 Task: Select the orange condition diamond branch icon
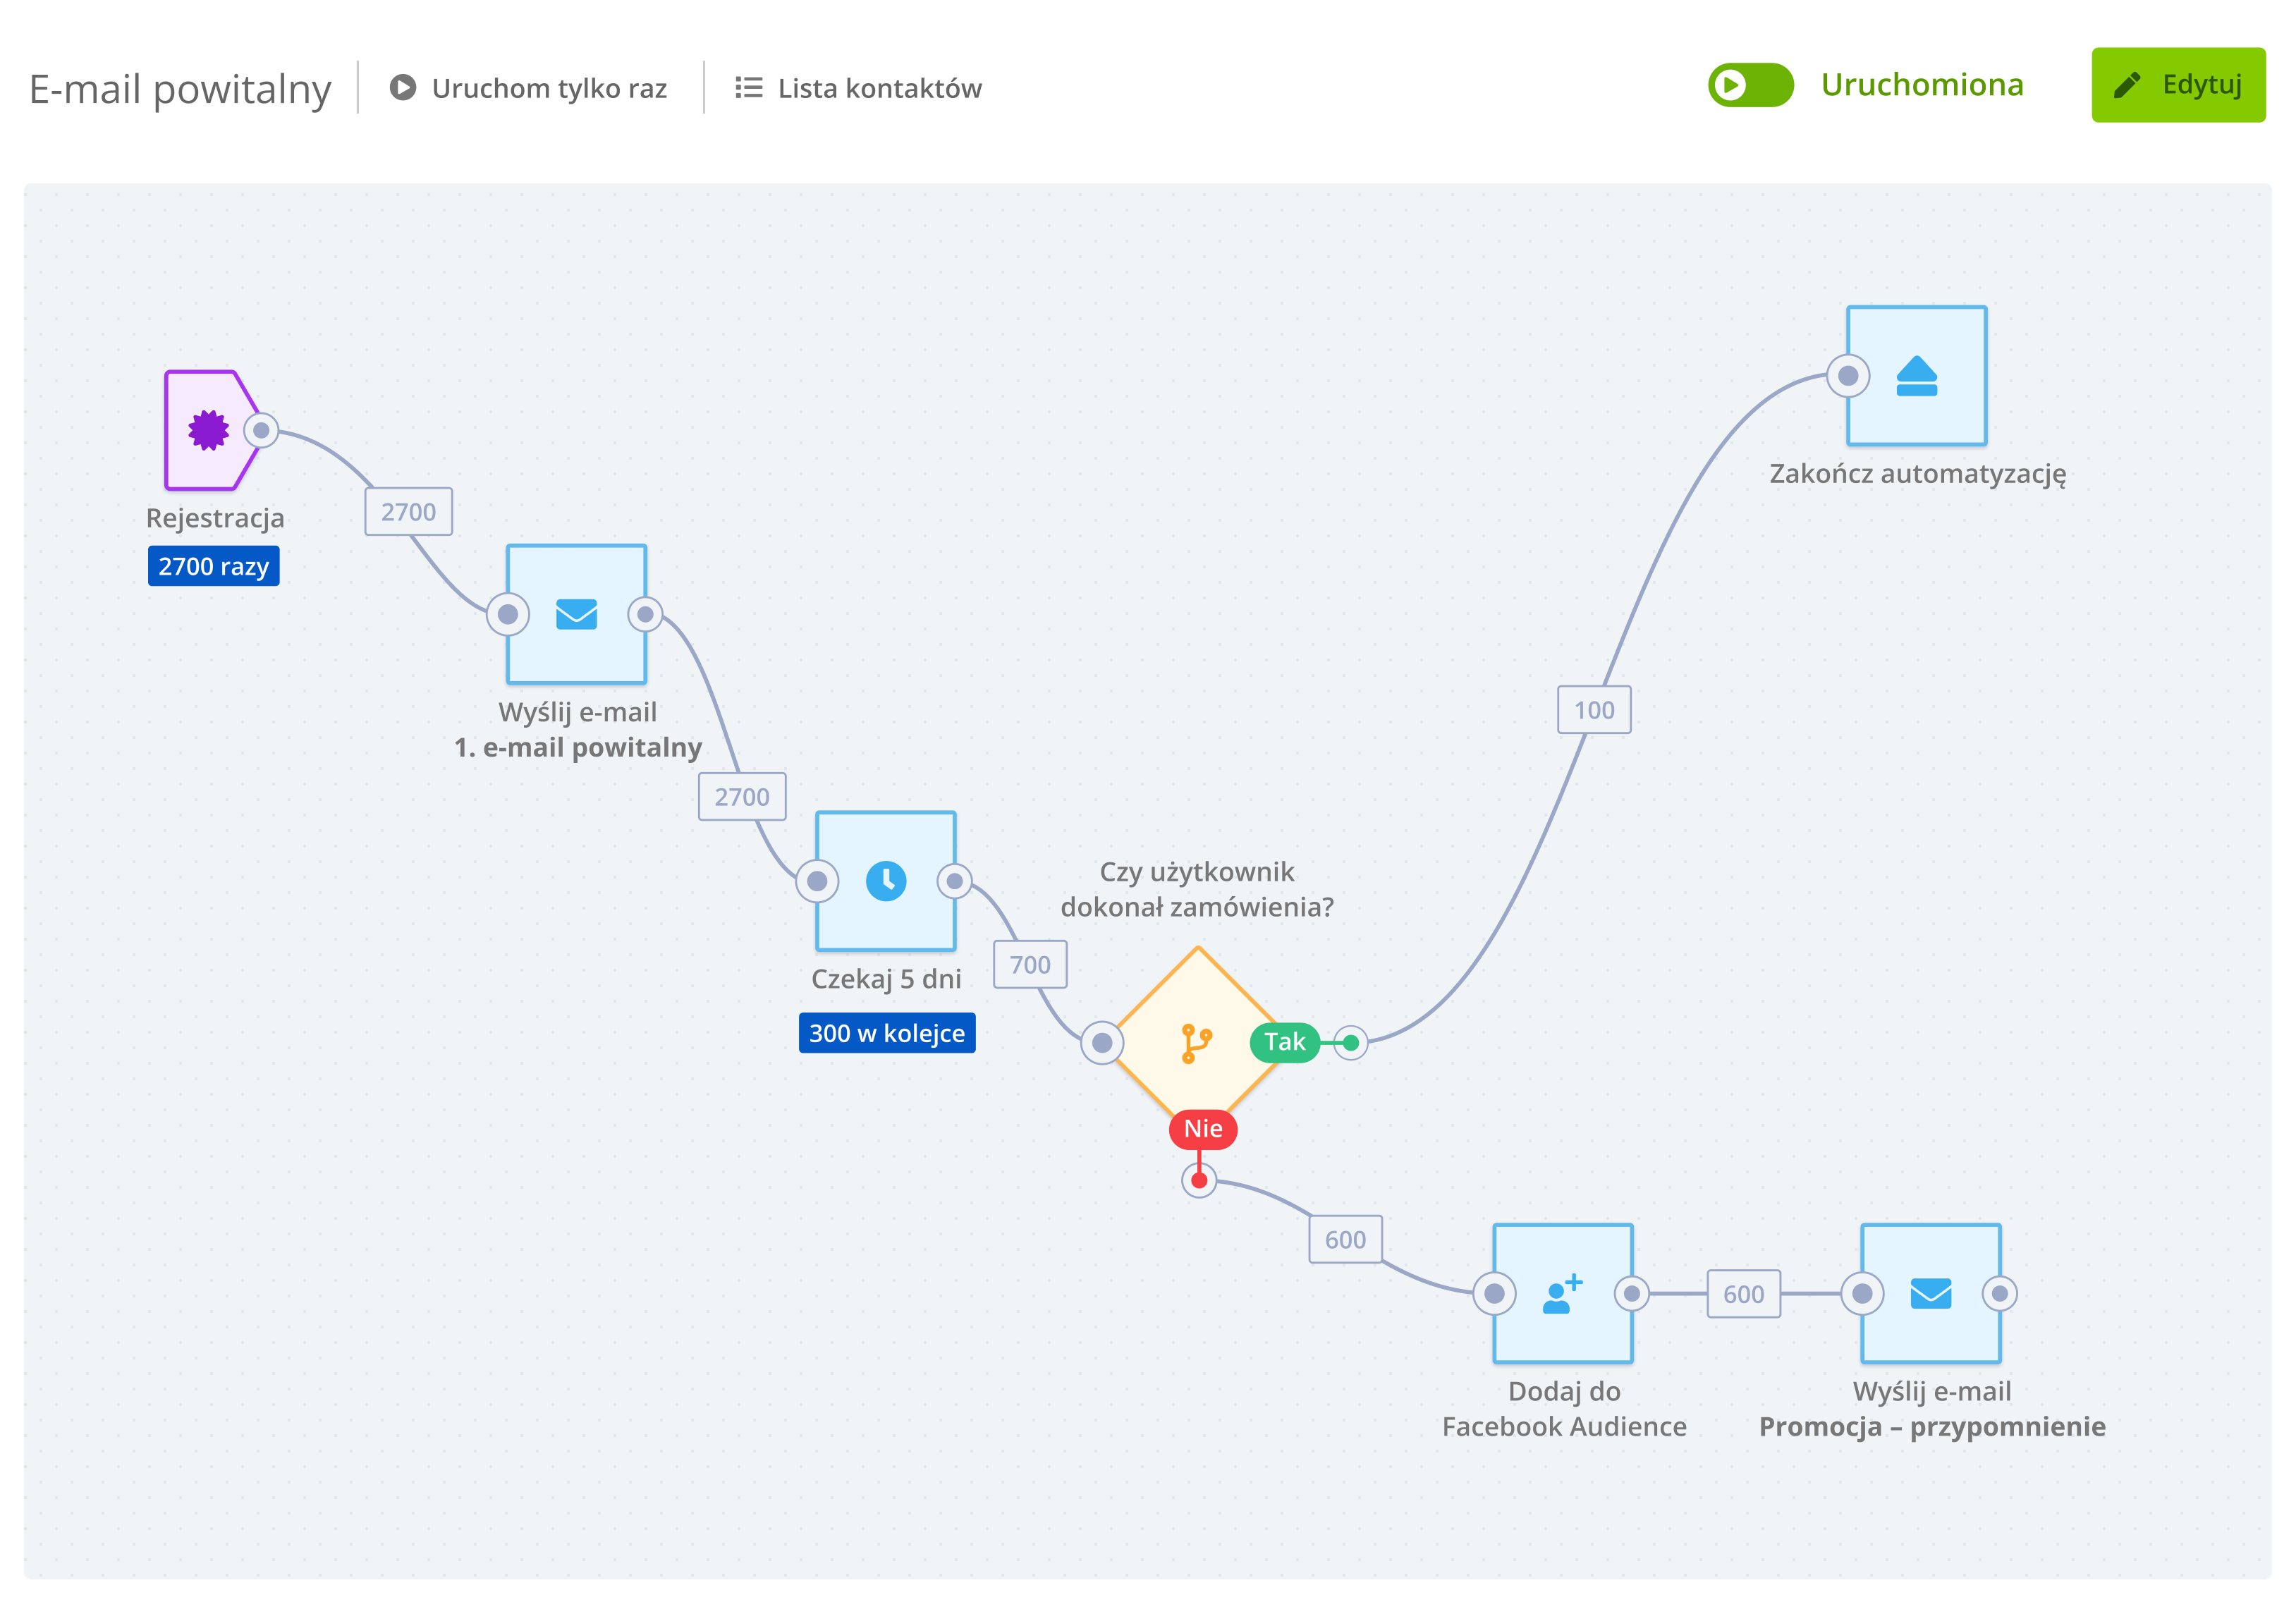point(1195,1043)
